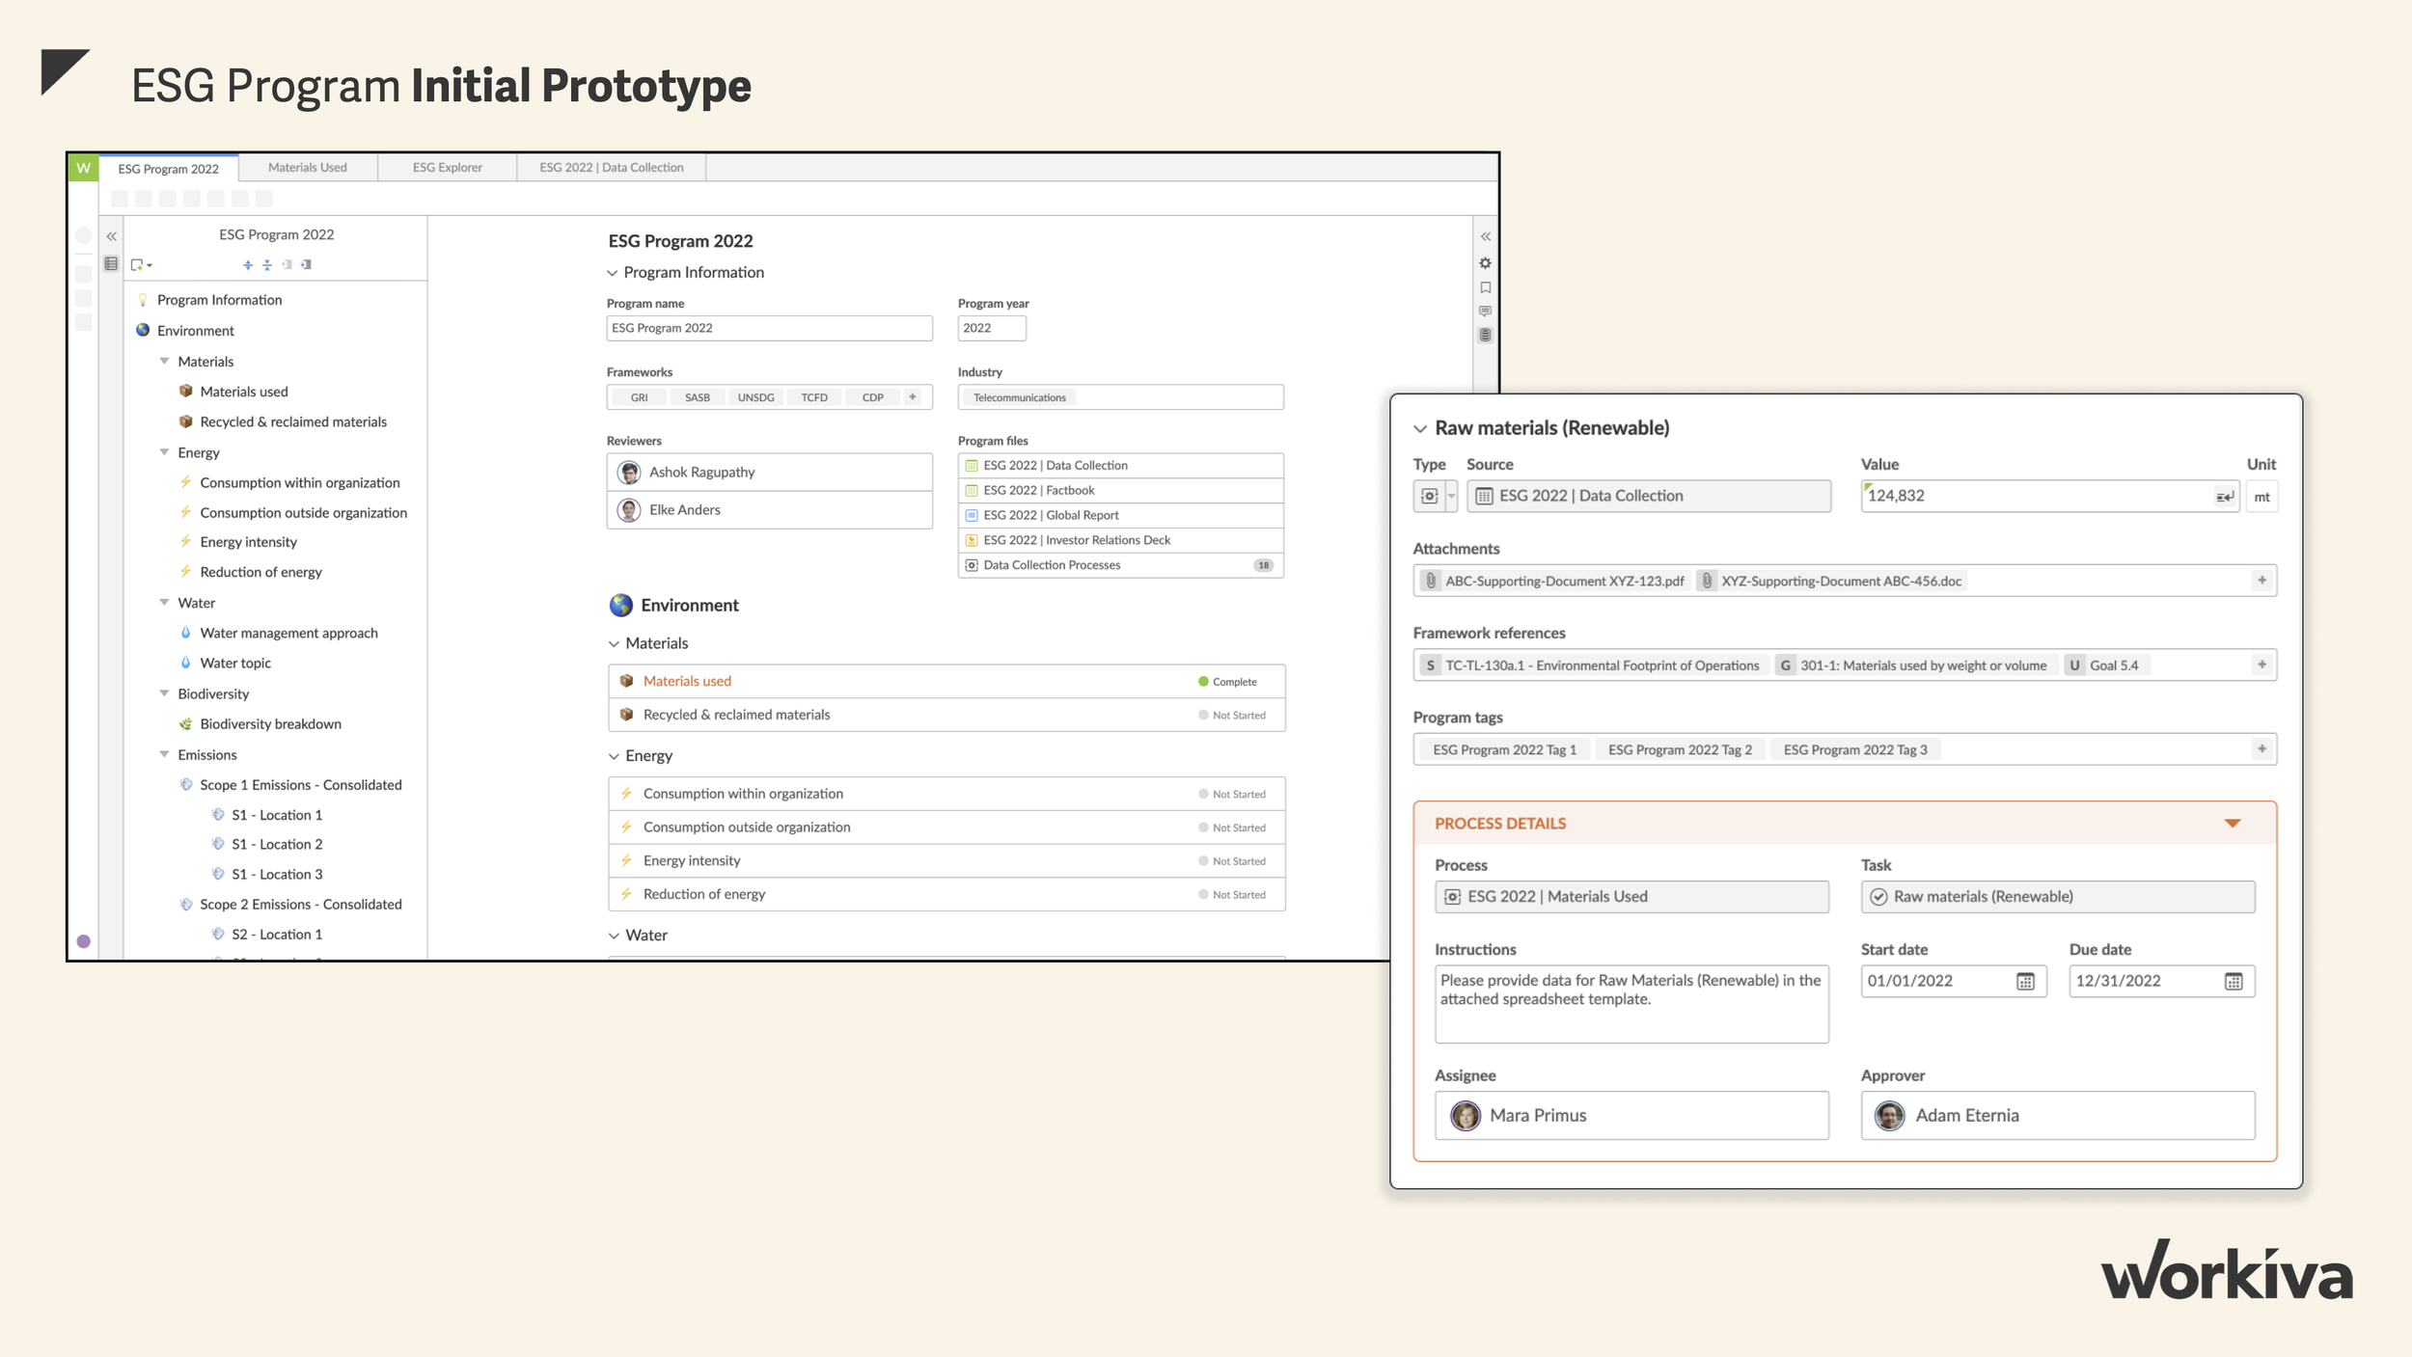Click Type selector icon in Raw materials
2412x1357 pixels.
[x=1430, y=496]
